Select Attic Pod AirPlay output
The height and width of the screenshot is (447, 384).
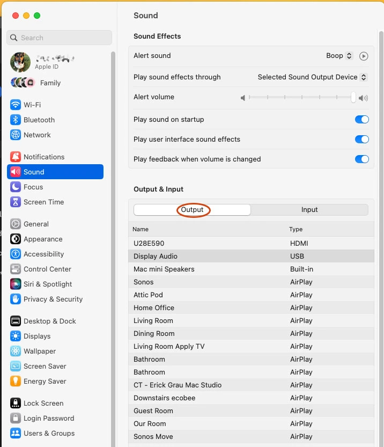pos(251,295)
